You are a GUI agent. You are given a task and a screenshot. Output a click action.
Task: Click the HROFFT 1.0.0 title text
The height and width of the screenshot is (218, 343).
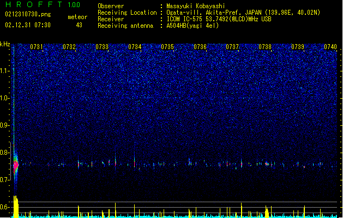43,4
